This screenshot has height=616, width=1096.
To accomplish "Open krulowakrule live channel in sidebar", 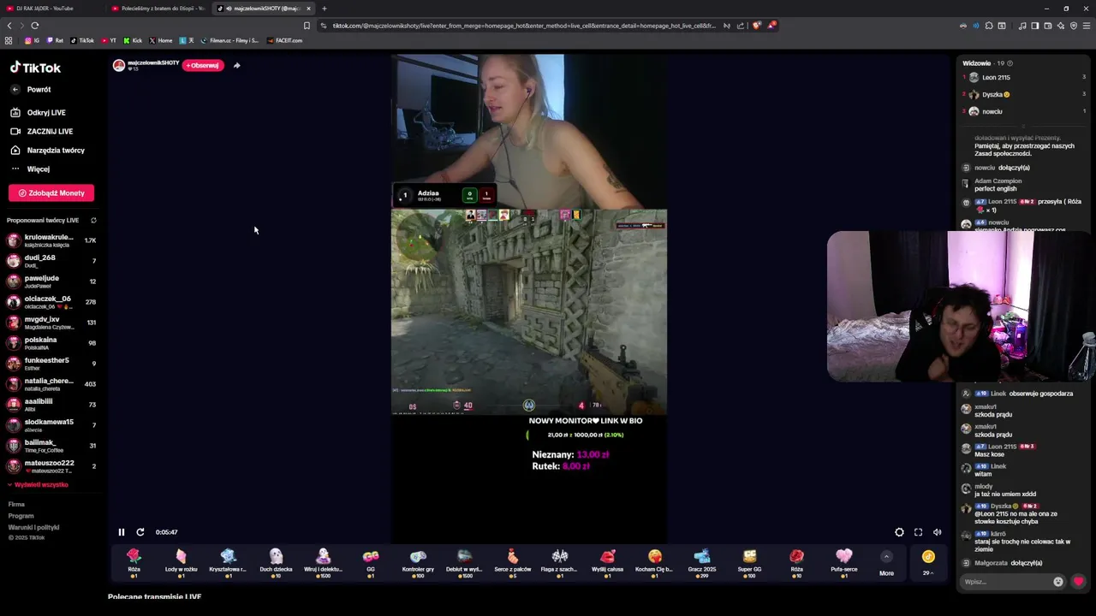I will coord(51,240).
